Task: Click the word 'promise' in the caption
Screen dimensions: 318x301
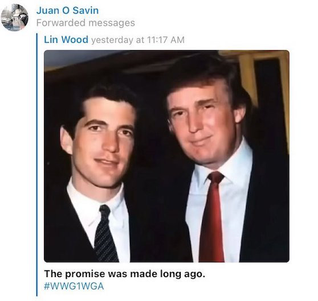Action: 85,274
